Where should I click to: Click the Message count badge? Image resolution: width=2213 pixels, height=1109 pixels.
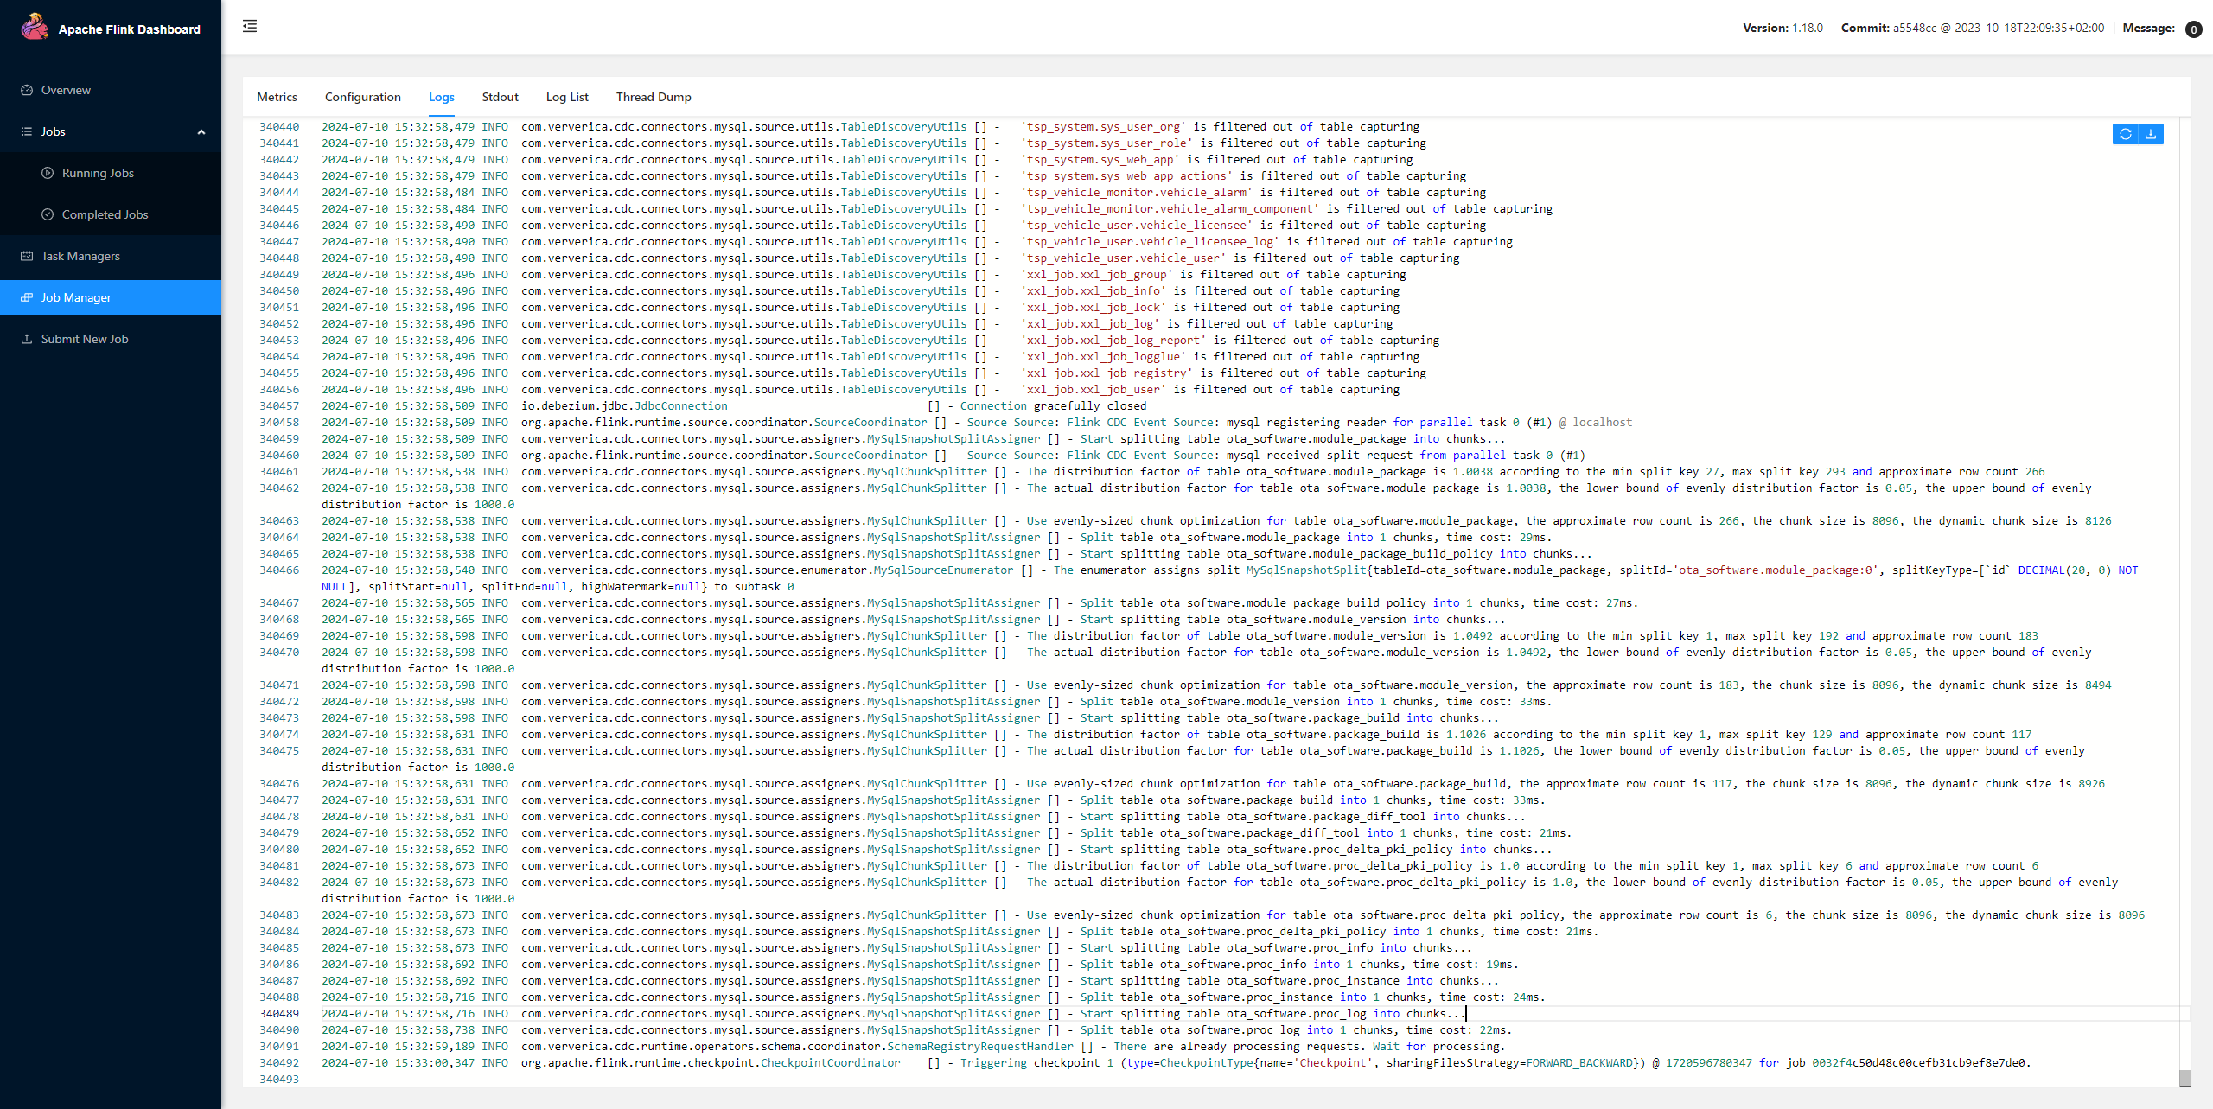tap(2193, 29)
